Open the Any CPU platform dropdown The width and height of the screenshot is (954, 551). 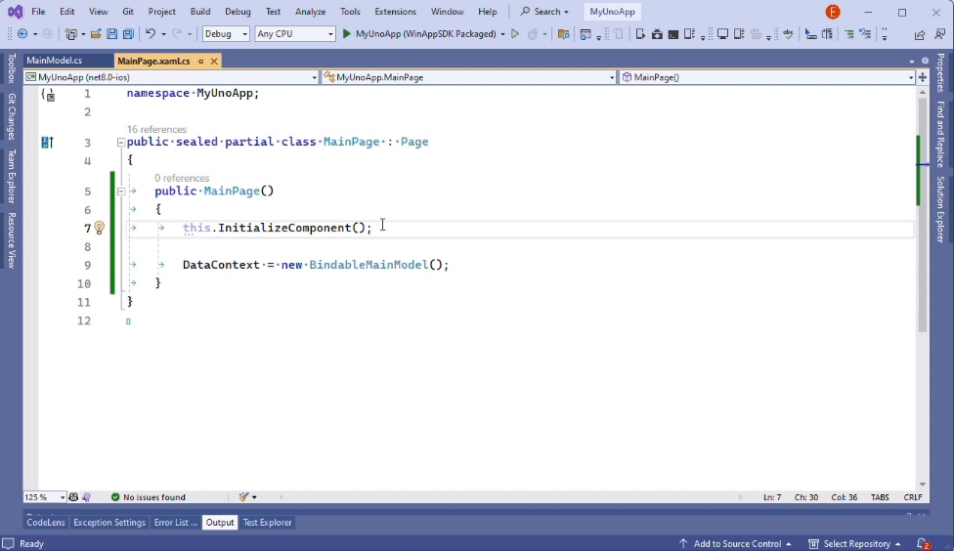click(x=294, y=34)
